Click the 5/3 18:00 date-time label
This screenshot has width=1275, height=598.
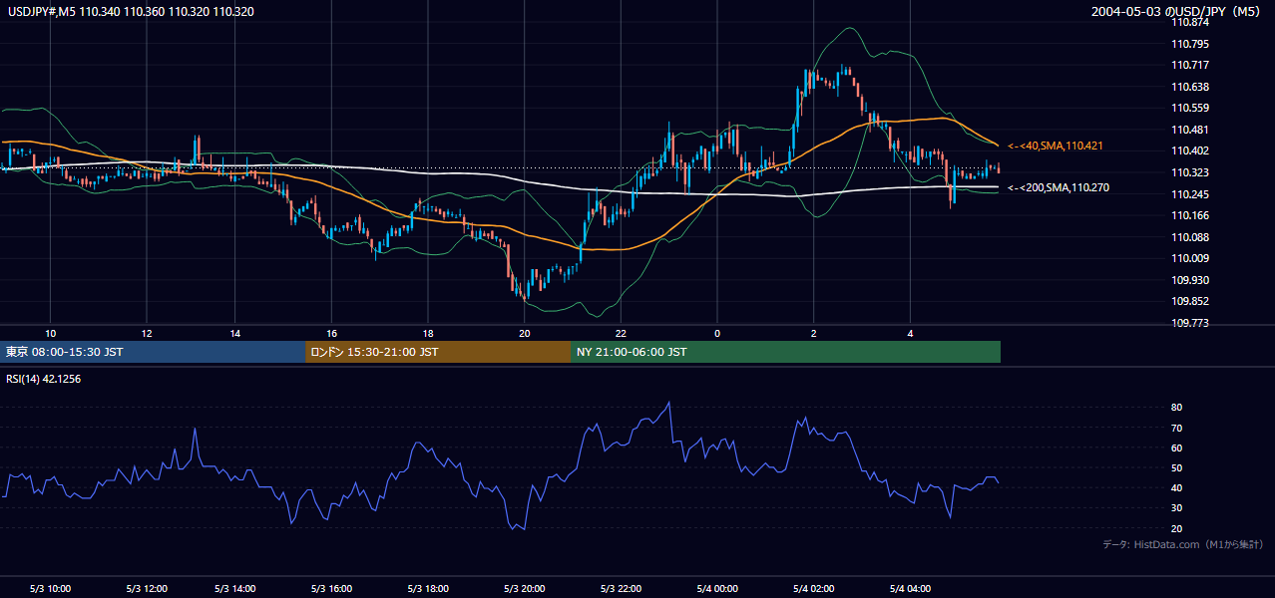[x=427, y=588]
